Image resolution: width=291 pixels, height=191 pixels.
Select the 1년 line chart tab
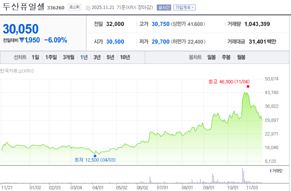click(84, 58)
